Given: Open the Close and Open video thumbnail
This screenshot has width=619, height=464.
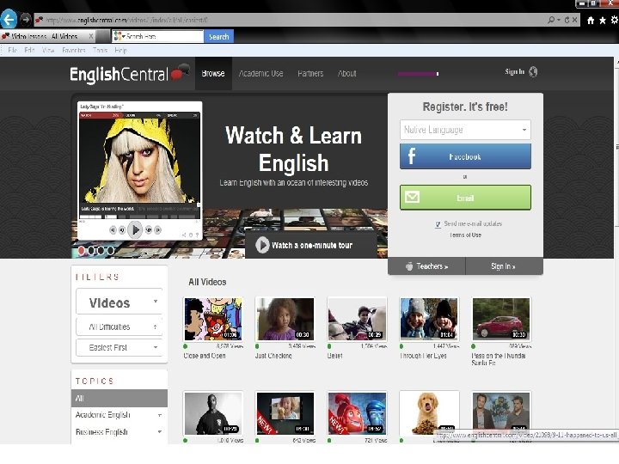Looking at the screenshot, I should 213,319.
